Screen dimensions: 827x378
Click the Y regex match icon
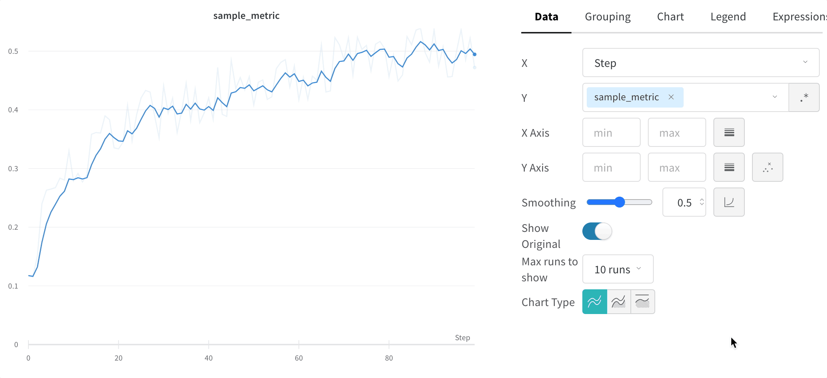pyautogui.click(x=804, y=97)
